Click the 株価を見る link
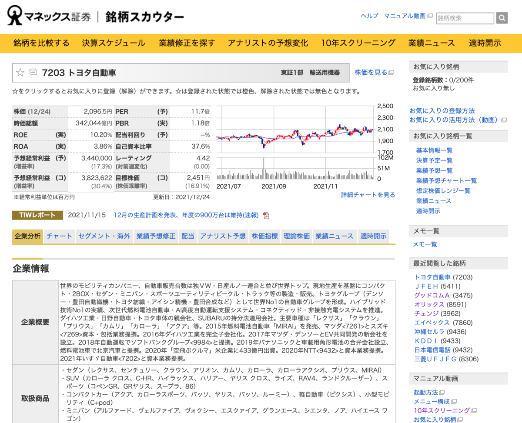Screen dimensions: 522x423 (371, 73)
